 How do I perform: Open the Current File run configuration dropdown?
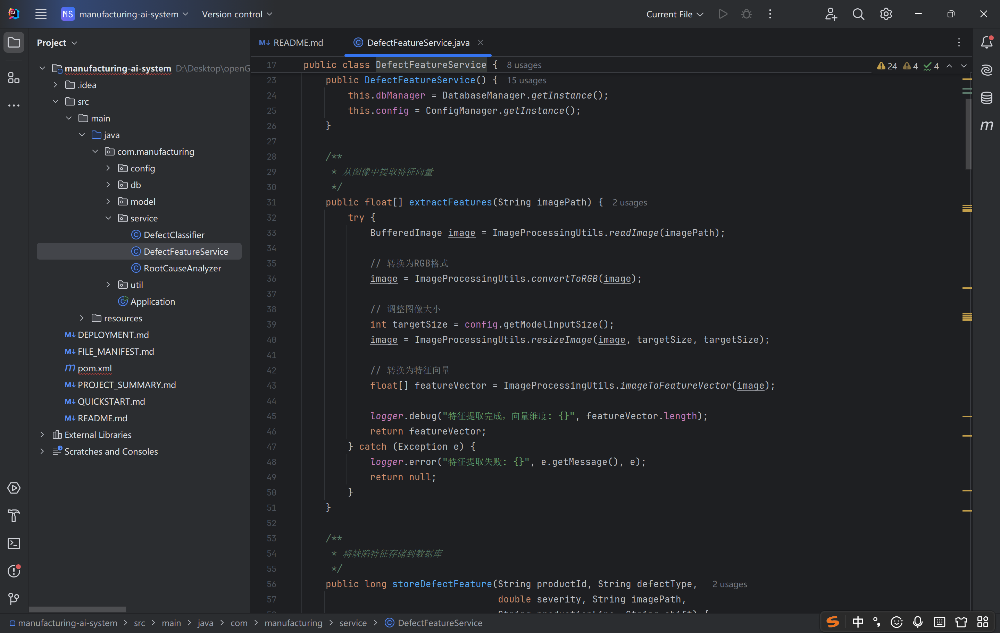674,14
